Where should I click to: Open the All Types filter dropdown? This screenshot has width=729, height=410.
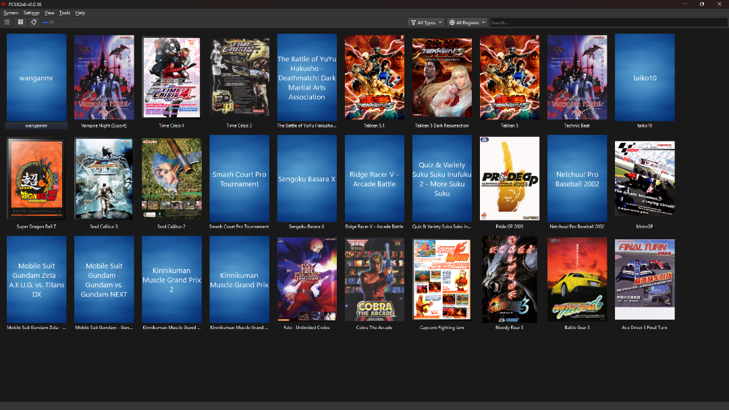pyautogui.click(x=426, y=22)
